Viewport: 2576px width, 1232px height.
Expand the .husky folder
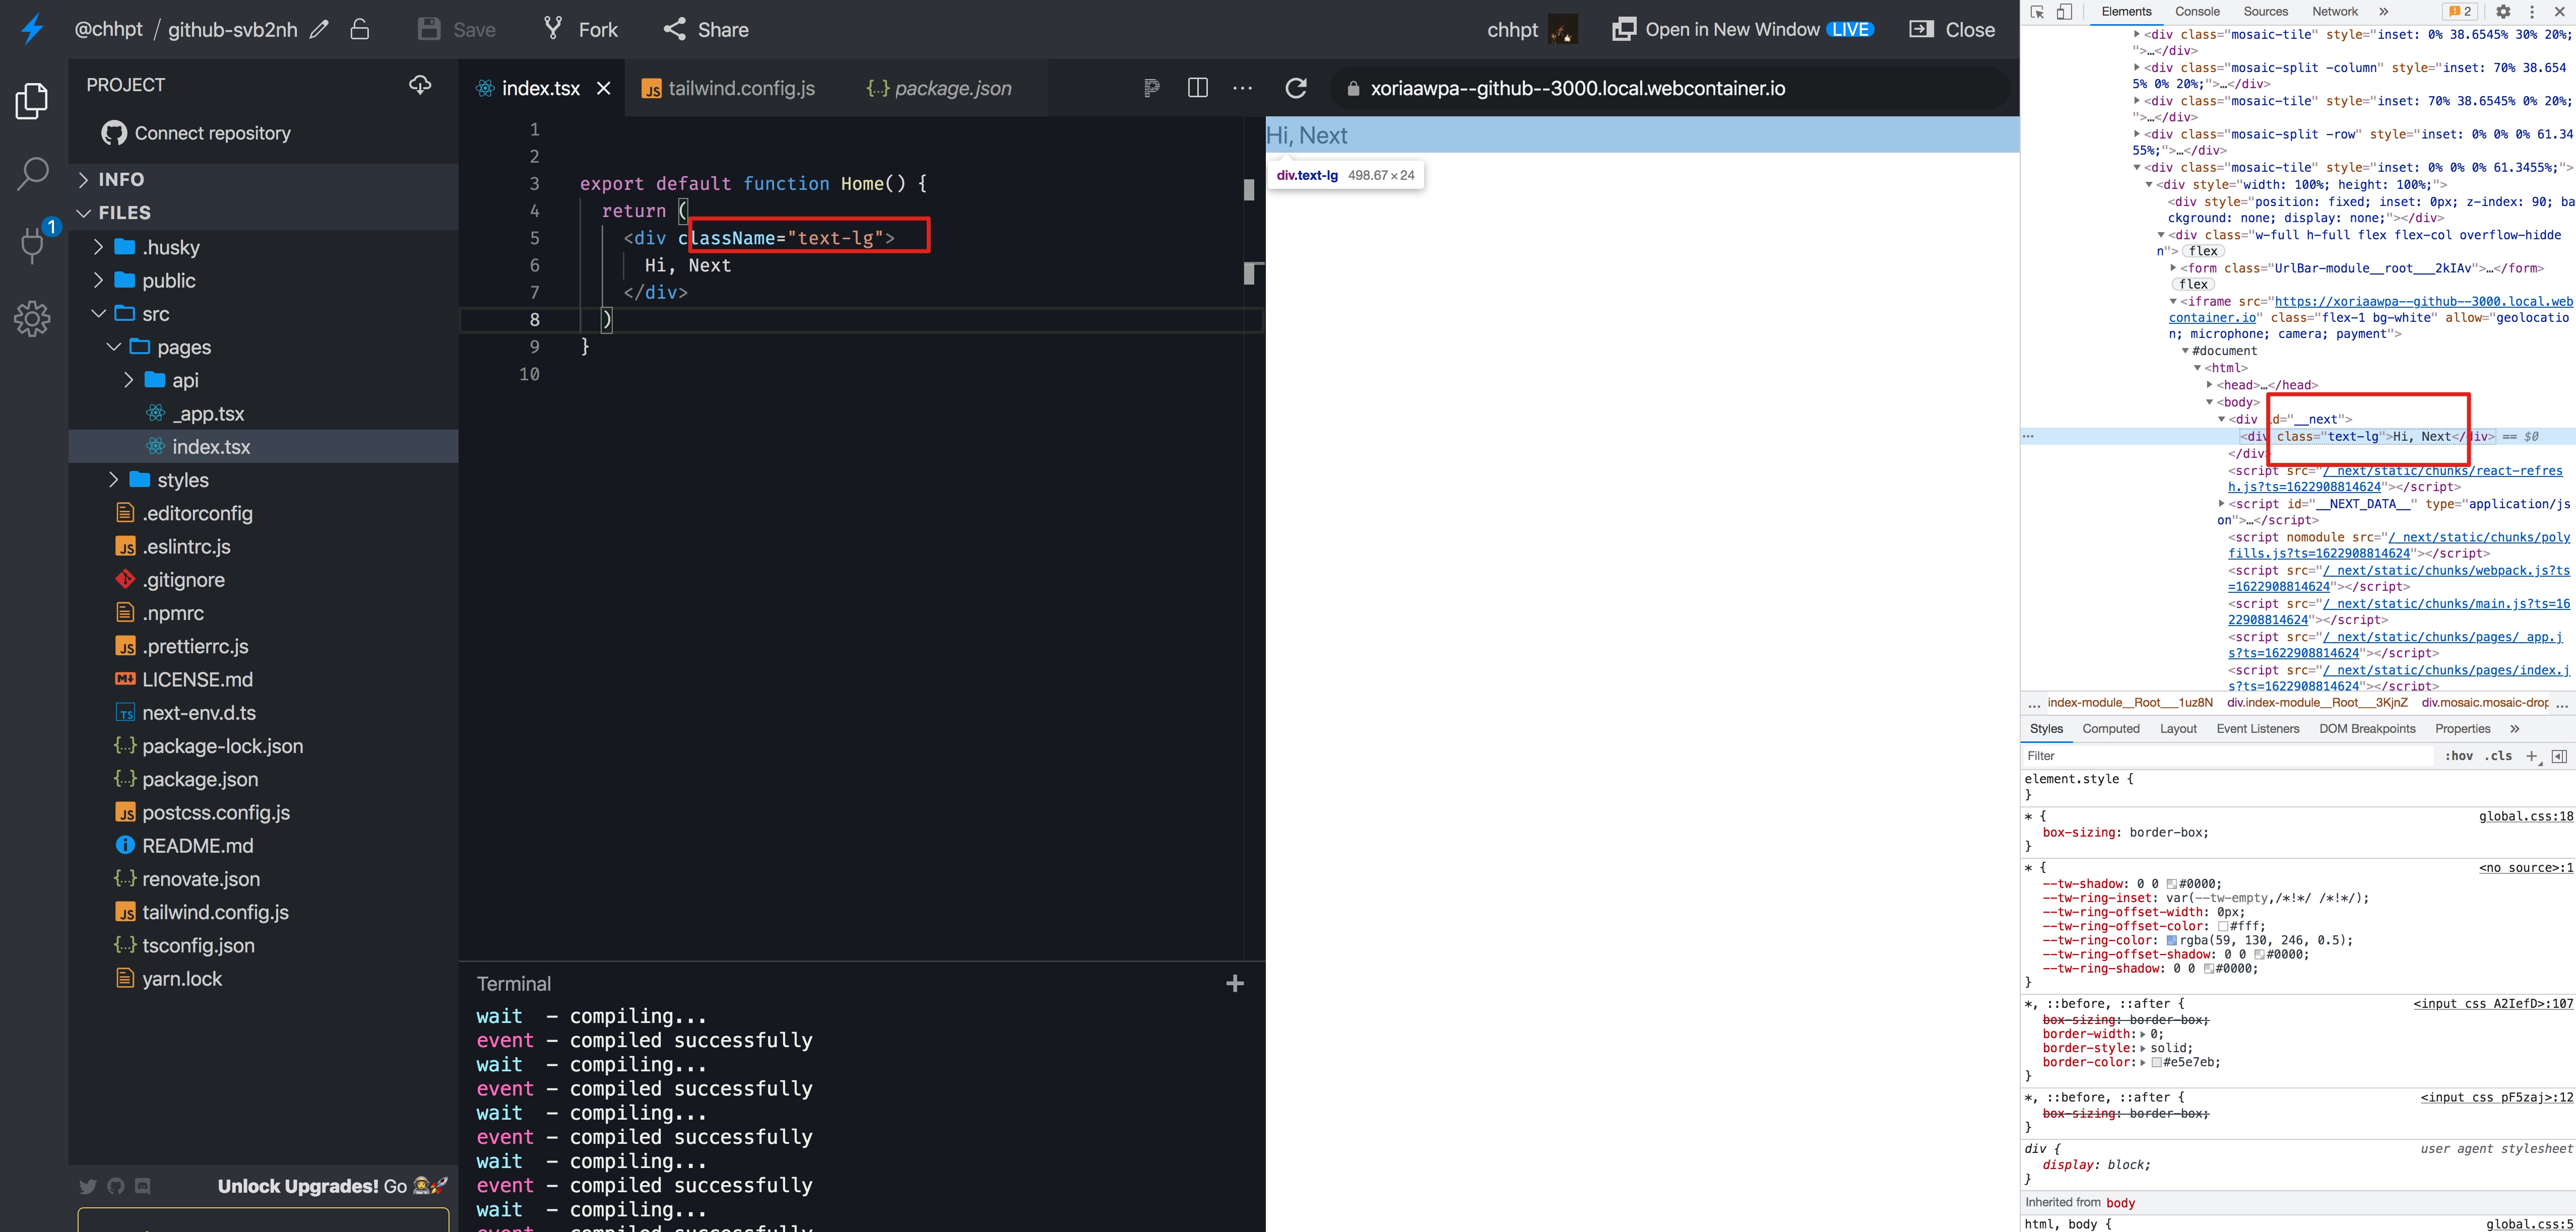coord(263,247)
